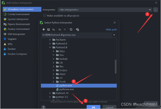This screenshot has width=161, height=109.
Task: Close the Select Python Interpreter dialog
Action: click(115, 23)
